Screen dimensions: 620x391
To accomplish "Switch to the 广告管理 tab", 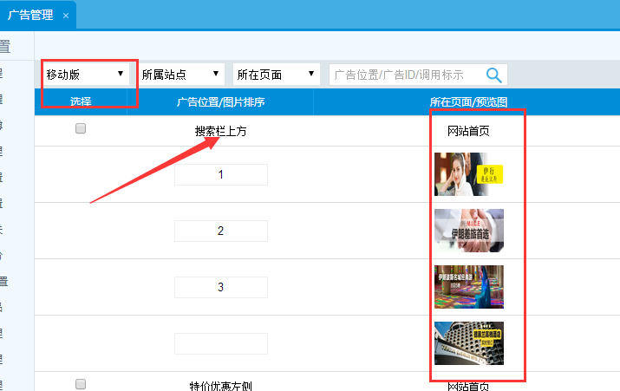I will coord(30,16).
